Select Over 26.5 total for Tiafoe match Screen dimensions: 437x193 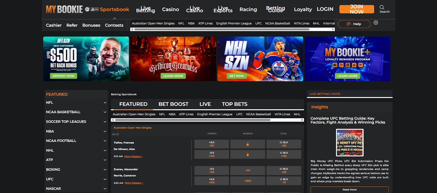(x=284, y=144)
